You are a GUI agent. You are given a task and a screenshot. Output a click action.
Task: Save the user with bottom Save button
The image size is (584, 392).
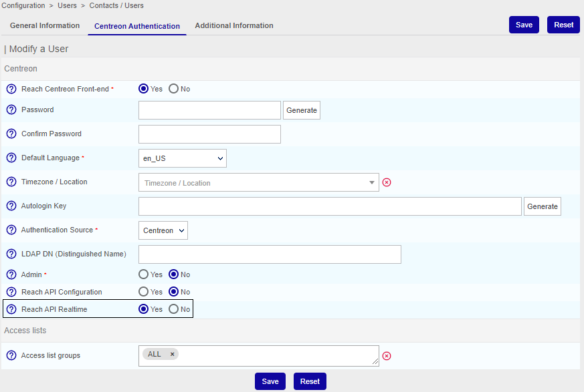click(x=270, y=381)
